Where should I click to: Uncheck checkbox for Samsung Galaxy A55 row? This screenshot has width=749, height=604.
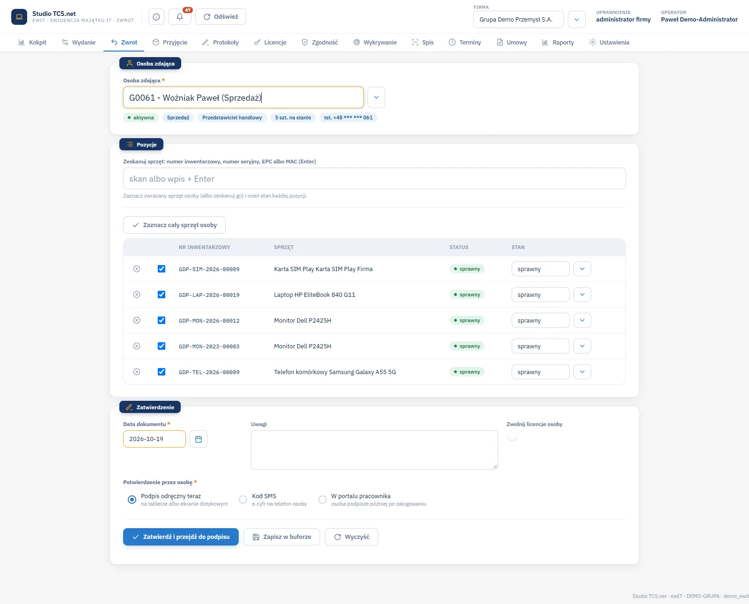click(162, 372)
